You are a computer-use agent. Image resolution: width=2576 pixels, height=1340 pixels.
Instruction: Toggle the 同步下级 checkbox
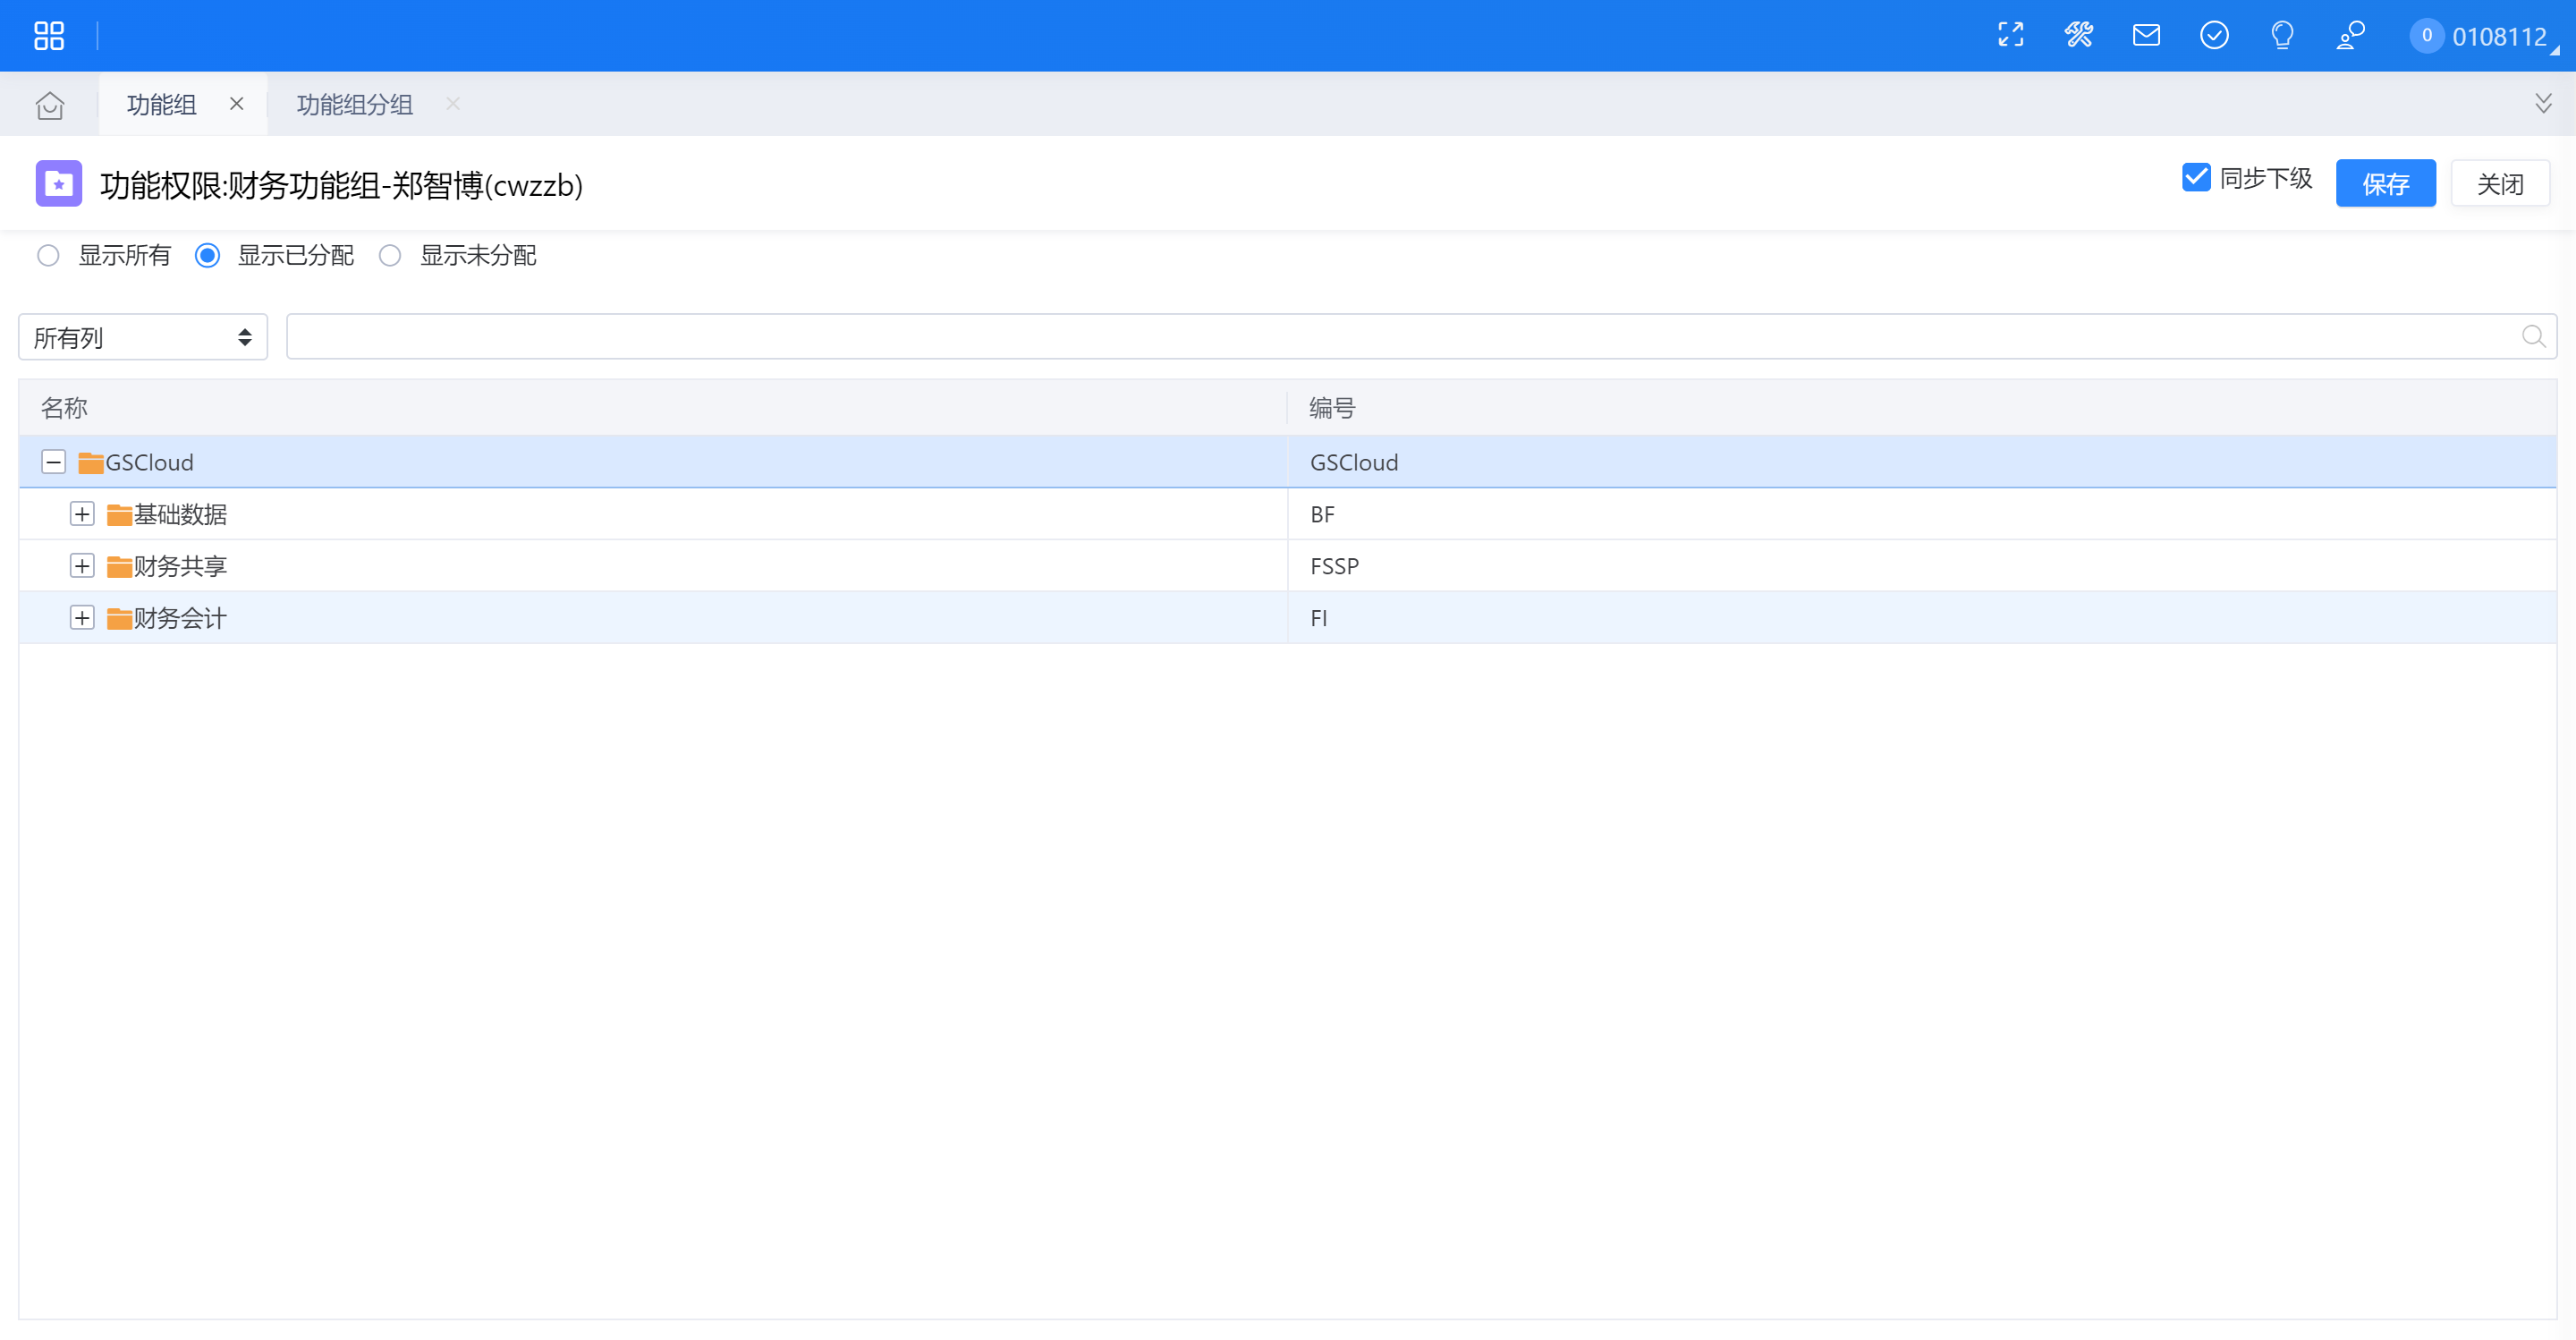click(2196, 178)
